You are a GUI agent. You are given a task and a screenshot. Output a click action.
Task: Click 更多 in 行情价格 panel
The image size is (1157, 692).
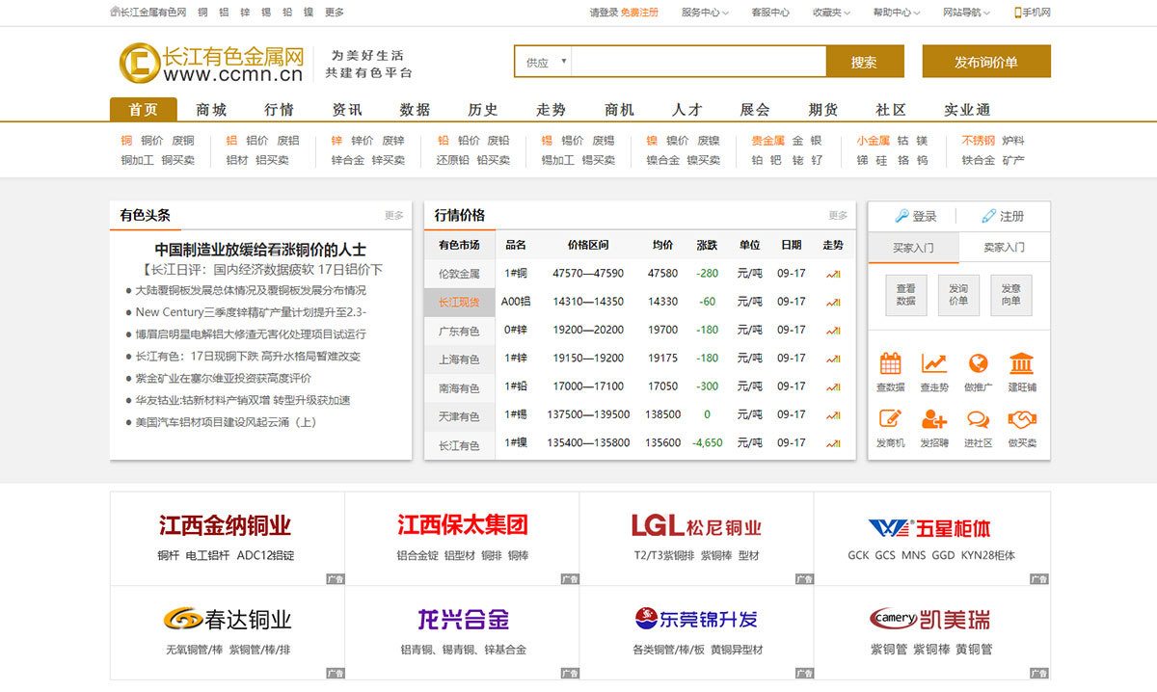click(838, 215)
